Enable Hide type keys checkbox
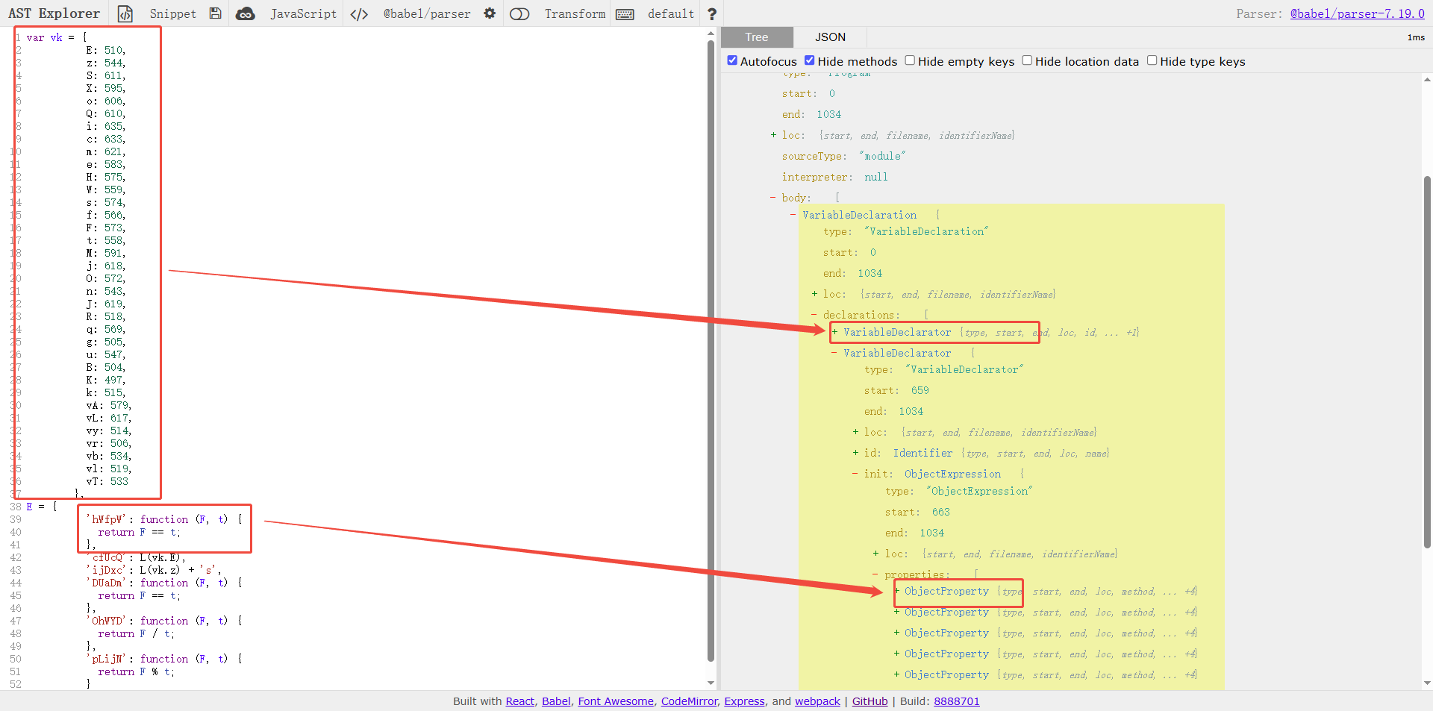Screen dimensions: 1433x711 (x=1152, y=60)
